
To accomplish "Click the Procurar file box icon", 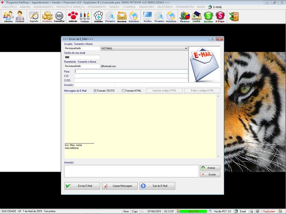I will (122, 16).
